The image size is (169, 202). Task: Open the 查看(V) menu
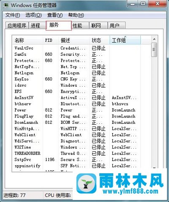click(x=55, y=15)
